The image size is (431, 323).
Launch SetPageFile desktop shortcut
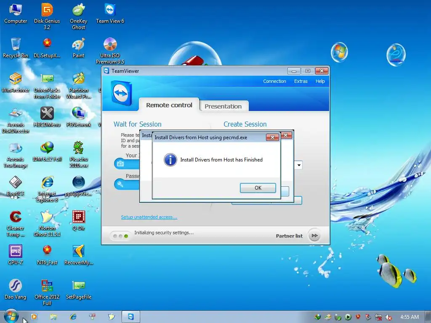79,290
